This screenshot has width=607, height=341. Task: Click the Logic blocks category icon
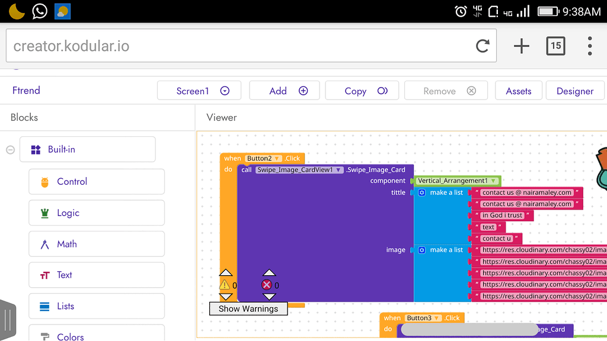pyautogui.click(x=44, y=213)
